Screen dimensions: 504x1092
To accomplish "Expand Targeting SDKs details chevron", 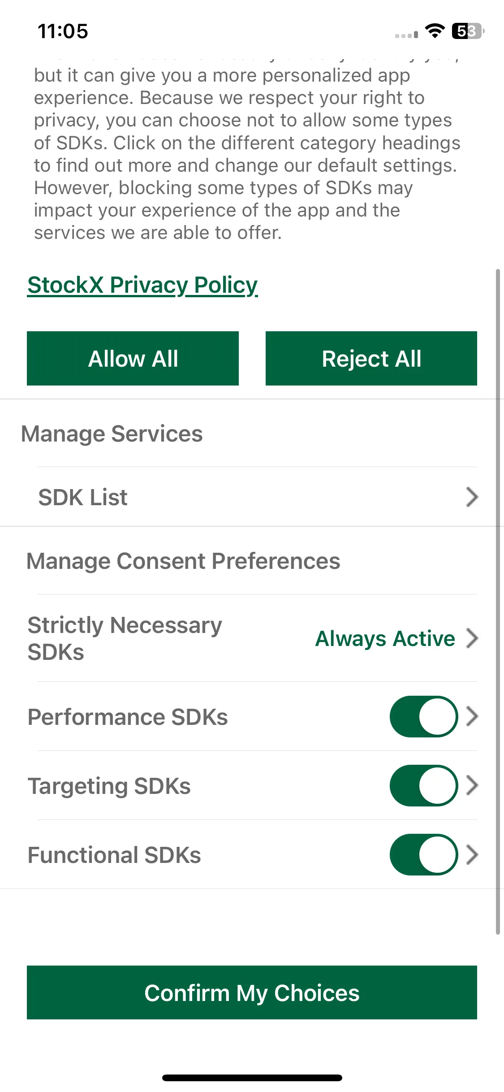I will pyautogui.click(x=472, y=785).
